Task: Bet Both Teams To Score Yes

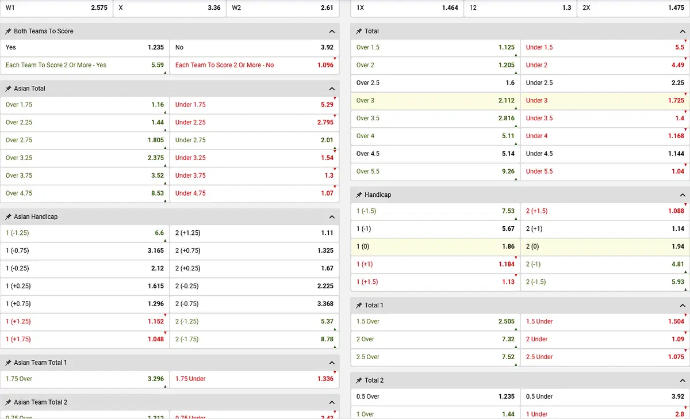Action: click(85, 48)
